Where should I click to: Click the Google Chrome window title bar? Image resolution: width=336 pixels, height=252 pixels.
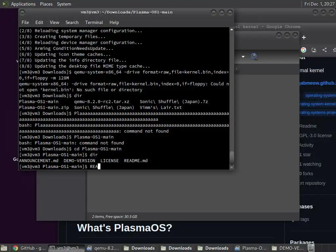[x=268, y=27]
